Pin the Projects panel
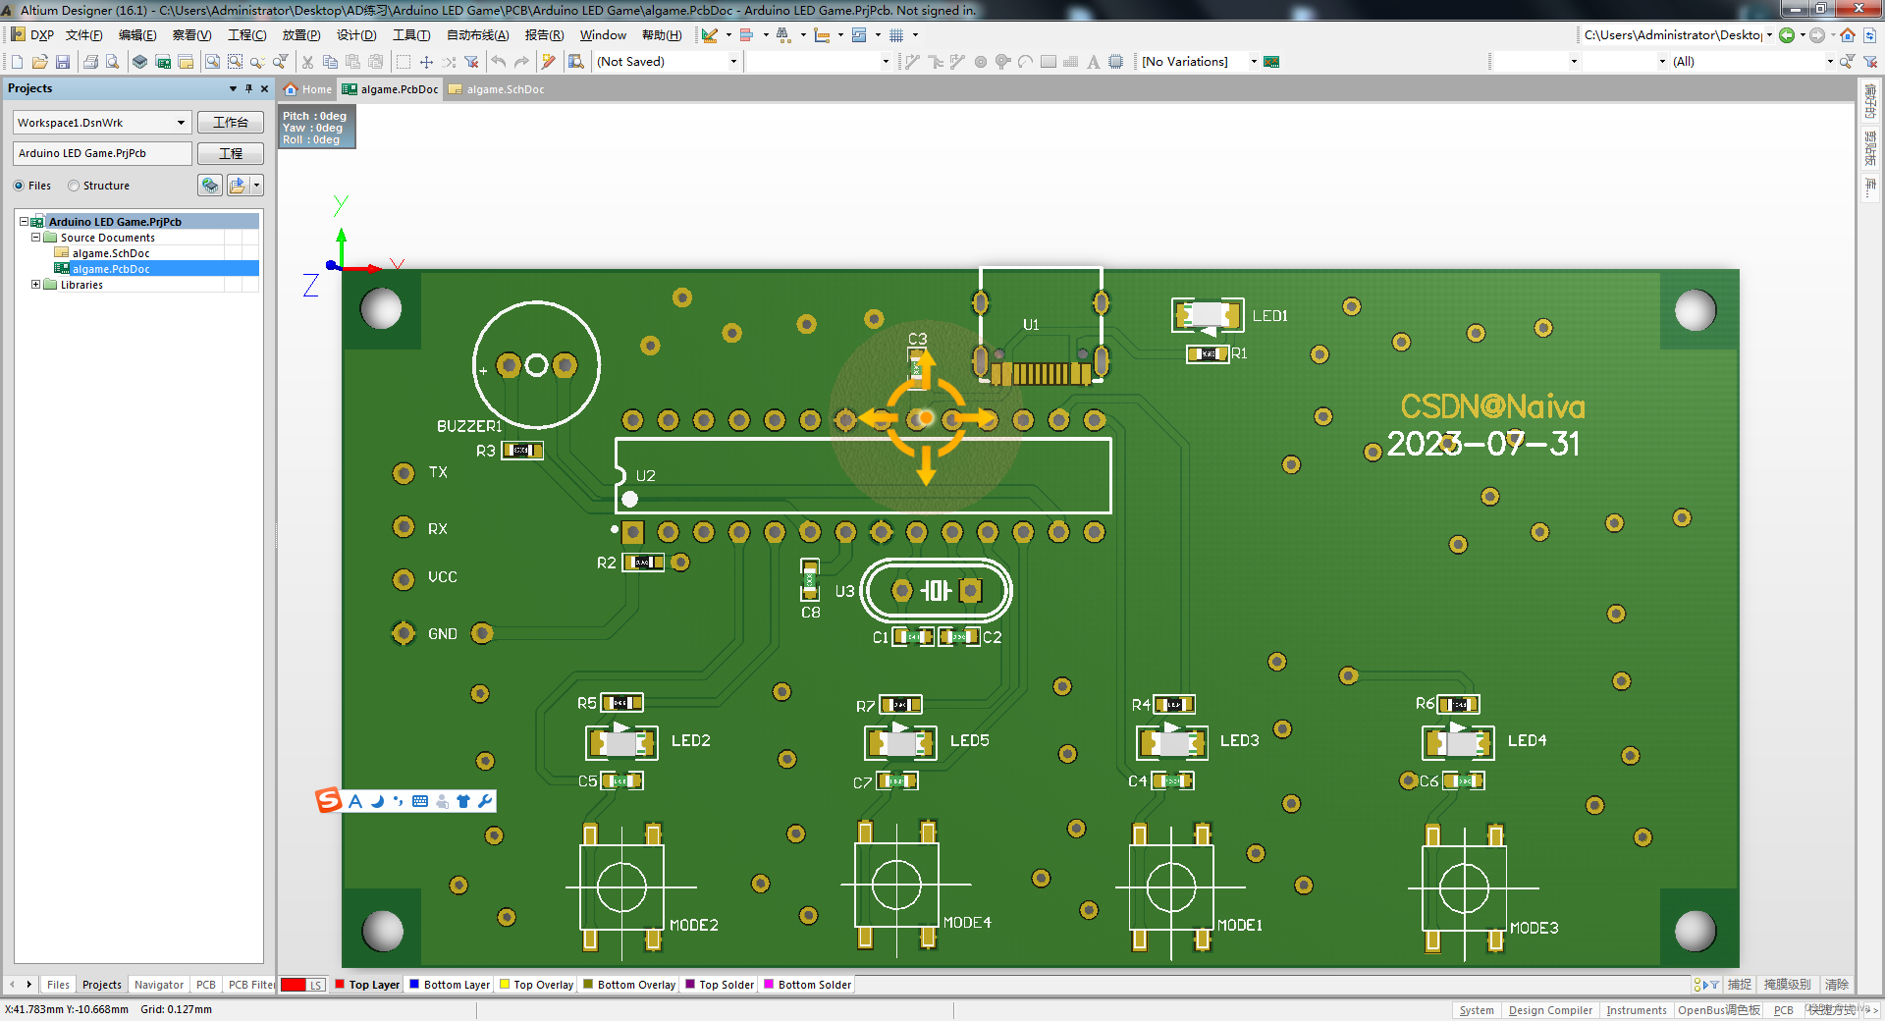 [248, 88]
